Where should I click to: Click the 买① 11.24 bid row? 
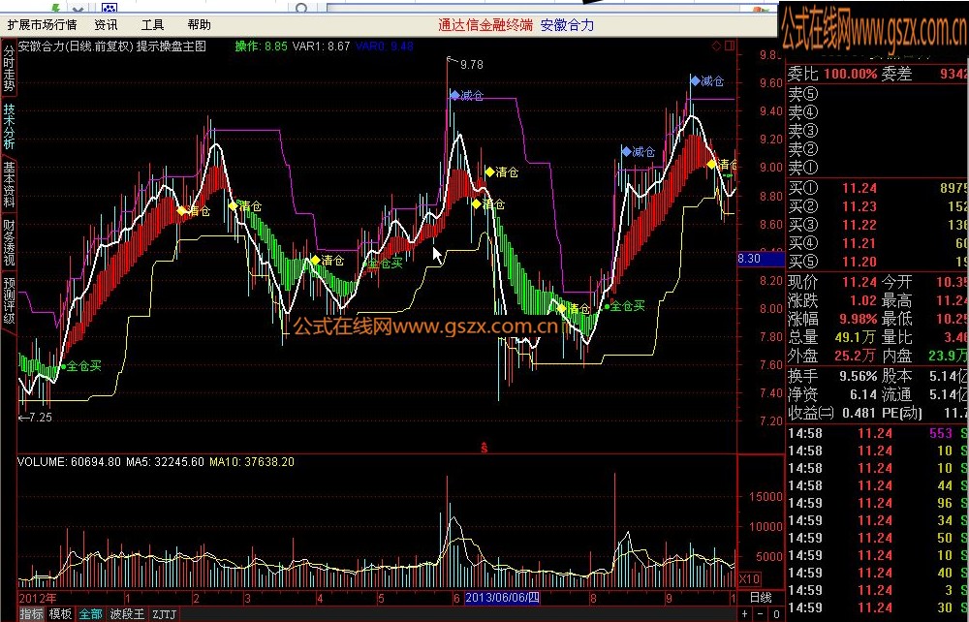877,188
